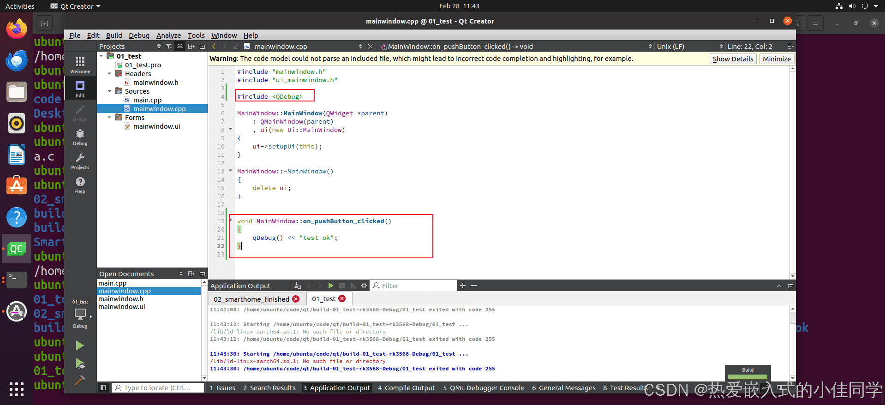Close the Open Documents panel

[202, 274]
